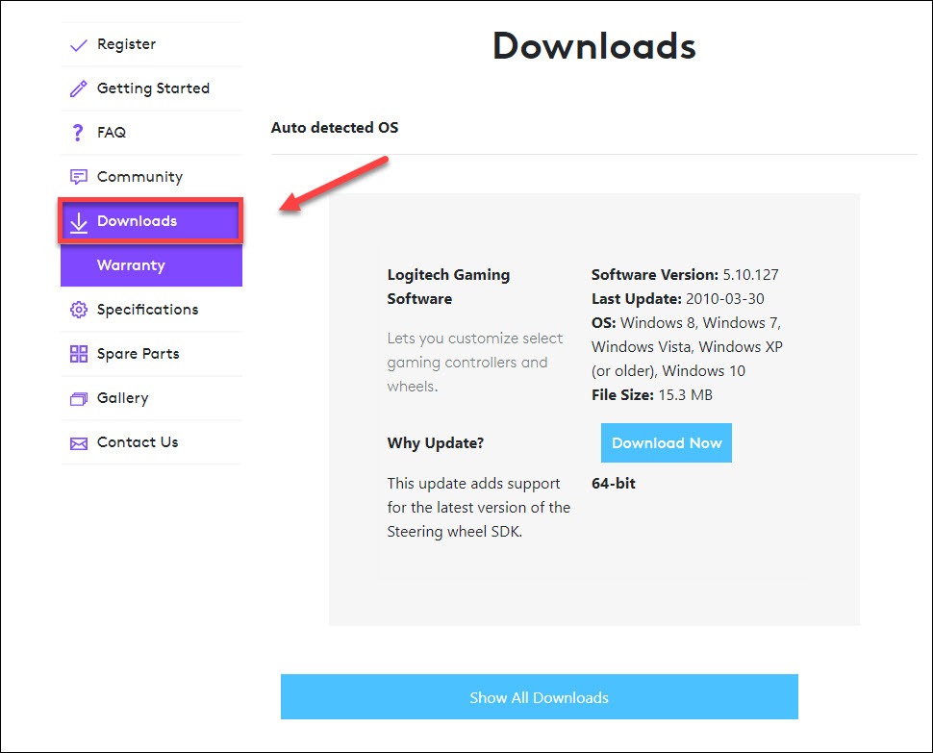Image resolution: width=933 pixels, height=753 pixels.
Task: Go to Getting Started section
Action: click(x=151, y=88)
